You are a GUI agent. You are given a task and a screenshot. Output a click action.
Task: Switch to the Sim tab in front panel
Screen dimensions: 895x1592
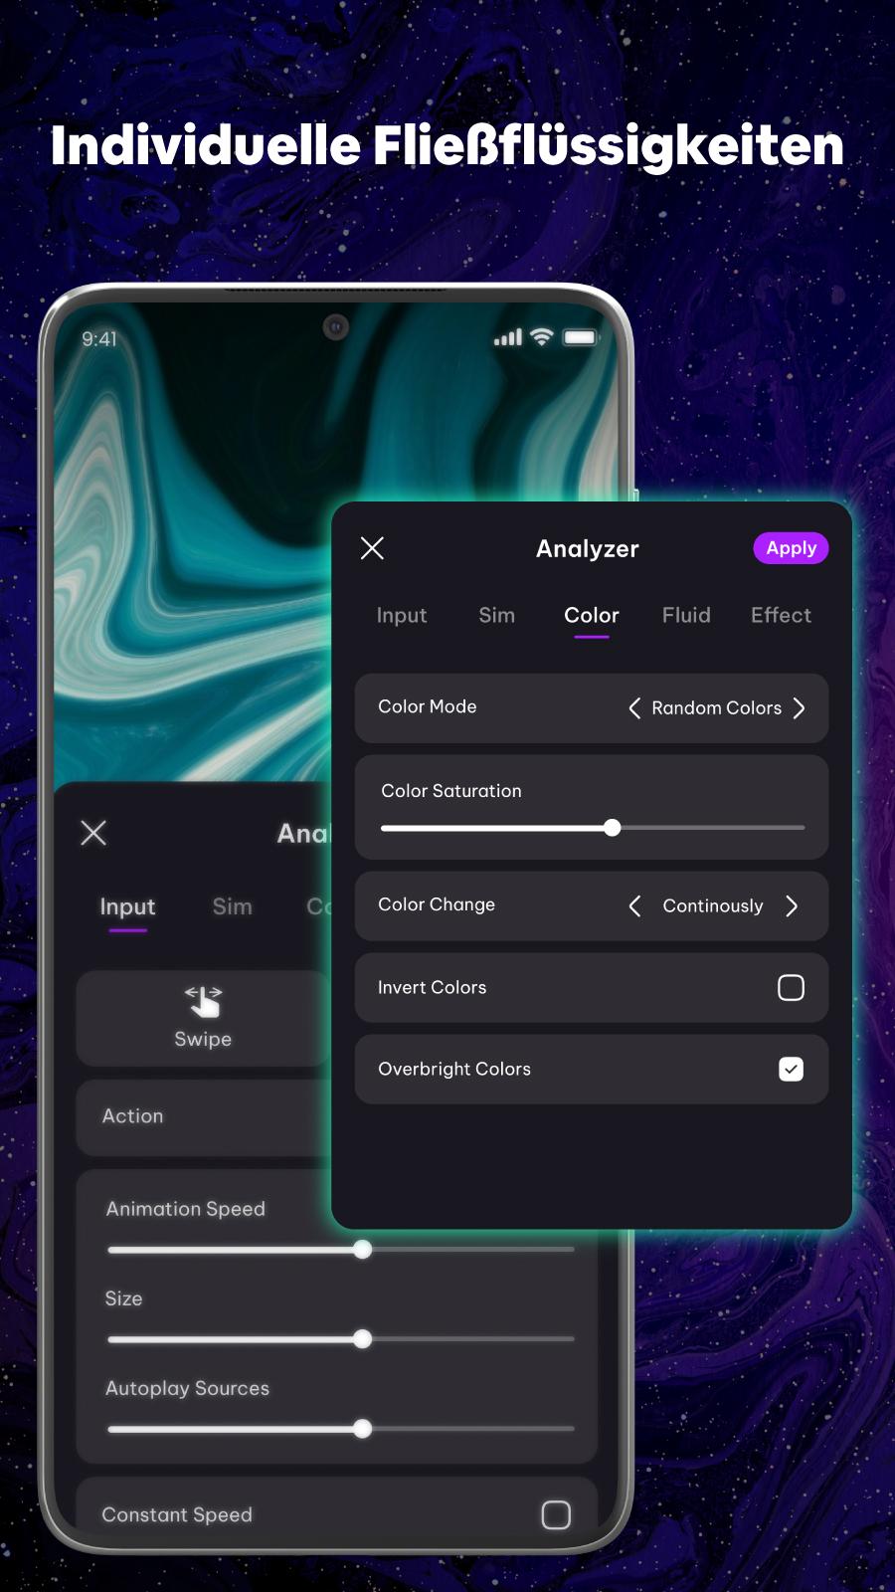tap(496, 615)
